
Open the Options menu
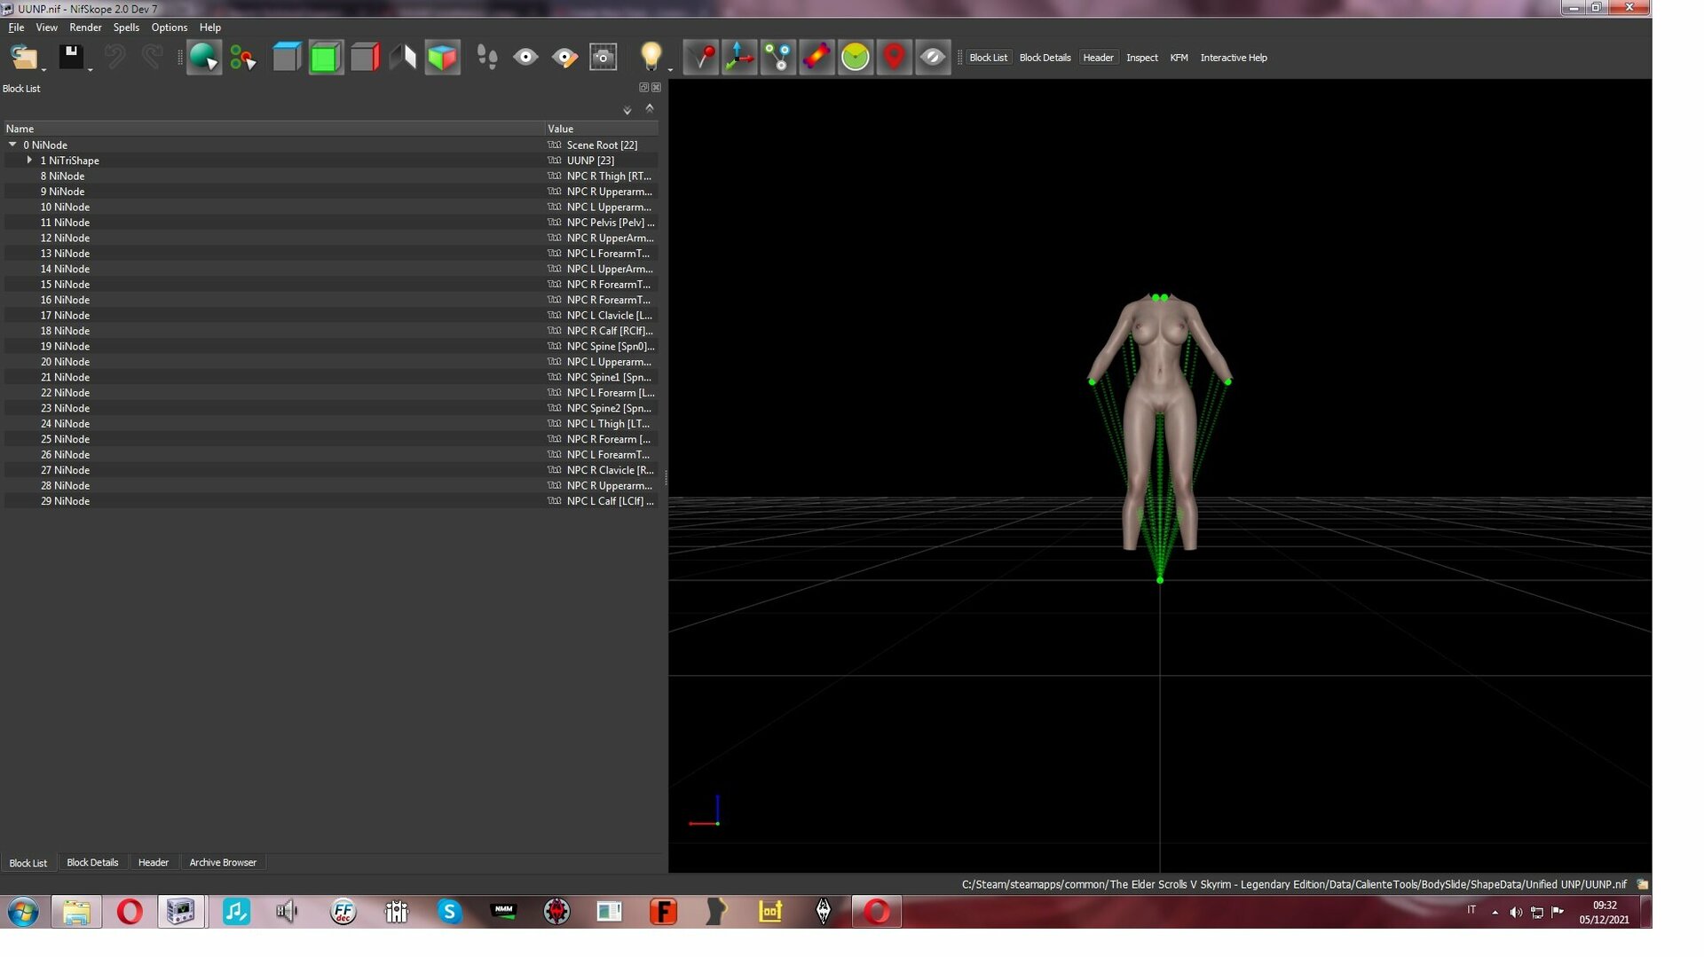(169, 27)
